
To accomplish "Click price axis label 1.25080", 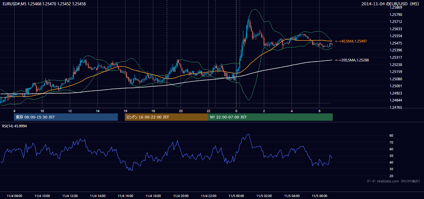I will pyautogui.click(x=396, y=79).
